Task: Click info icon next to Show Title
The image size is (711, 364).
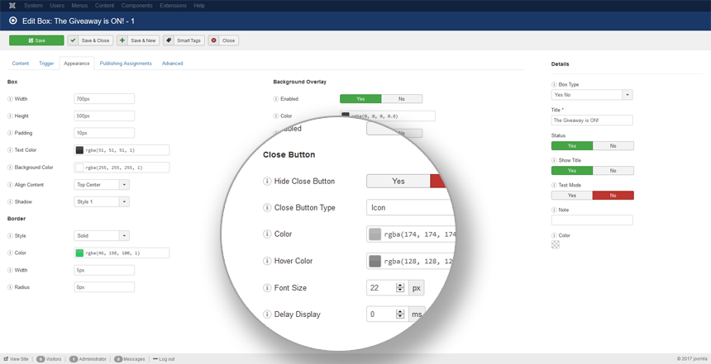Action: point(554,160)
